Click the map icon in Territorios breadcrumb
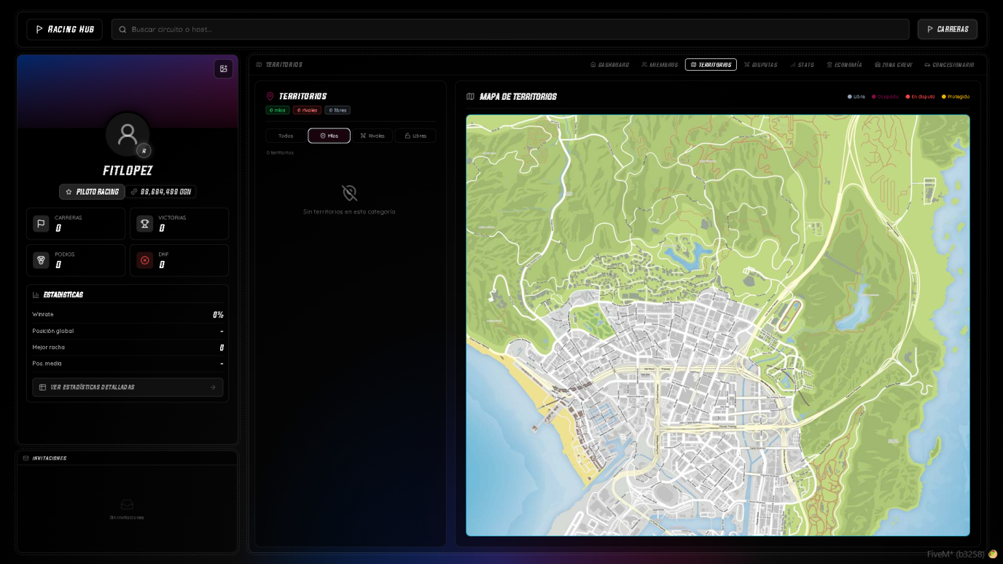The image size is (1003, 564). [x=259, y=65]
